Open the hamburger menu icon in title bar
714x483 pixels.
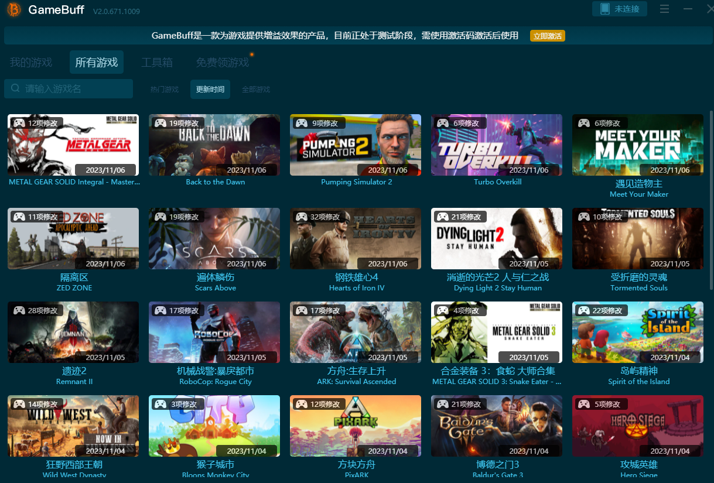(664, 9)
